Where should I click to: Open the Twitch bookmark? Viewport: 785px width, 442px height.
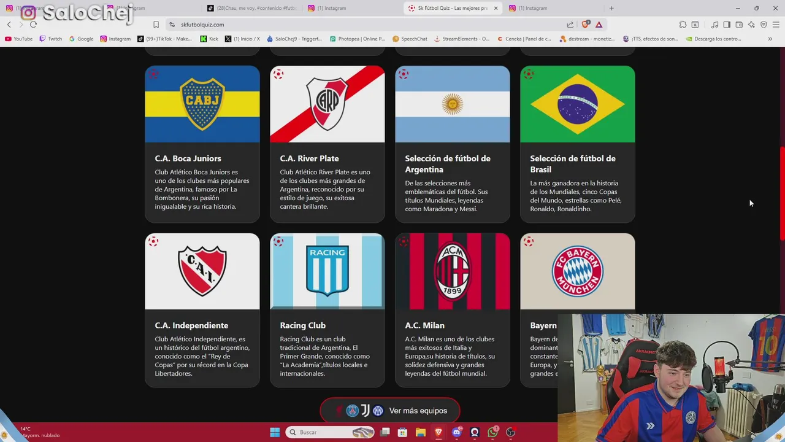tap(51, 39)
